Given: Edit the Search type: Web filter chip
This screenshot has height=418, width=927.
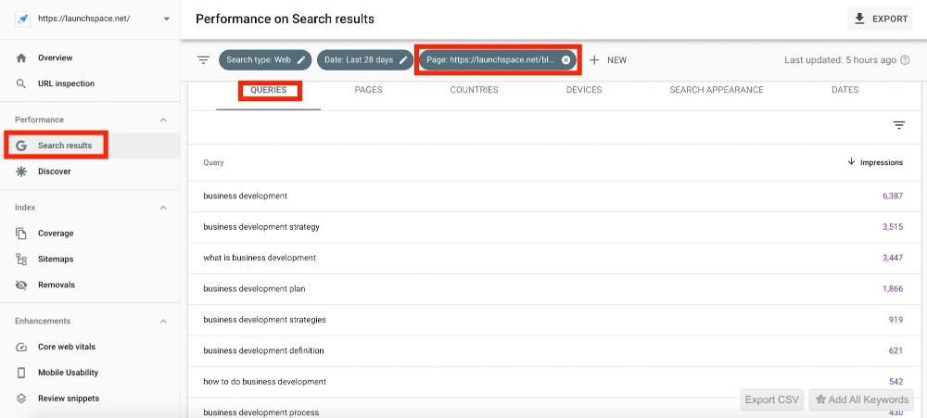Looking at the screenshot, I should pyautogui.click(x=265, y=59).
